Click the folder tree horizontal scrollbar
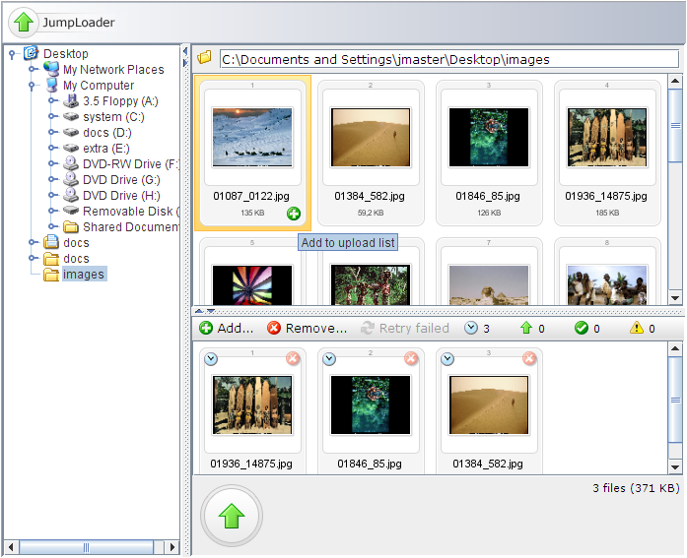The width and height of the screenshot is (687, 558). 89,547
